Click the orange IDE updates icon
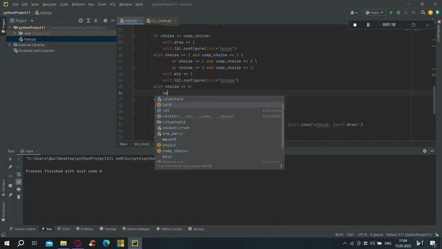442x249 pixels. click(430, 12)
